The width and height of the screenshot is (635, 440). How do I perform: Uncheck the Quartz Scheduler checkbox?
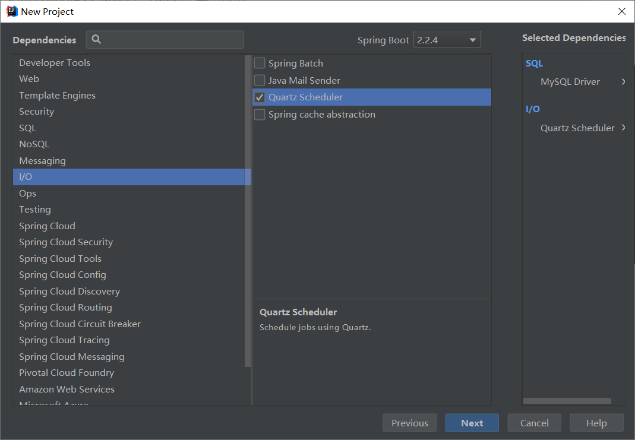pyautogui.click(x=260, y=97)
